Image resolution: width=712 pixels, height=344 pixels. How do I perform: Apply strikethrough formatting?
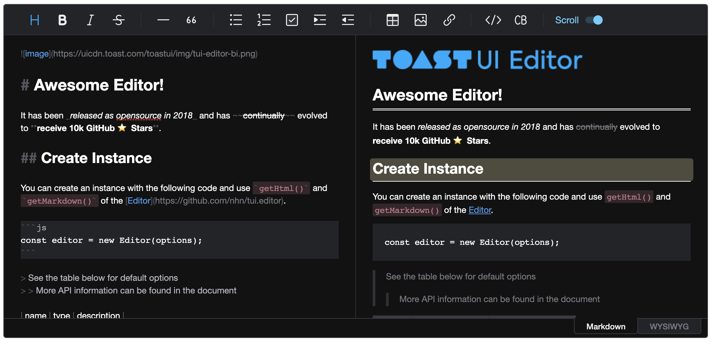coord(118,20)
